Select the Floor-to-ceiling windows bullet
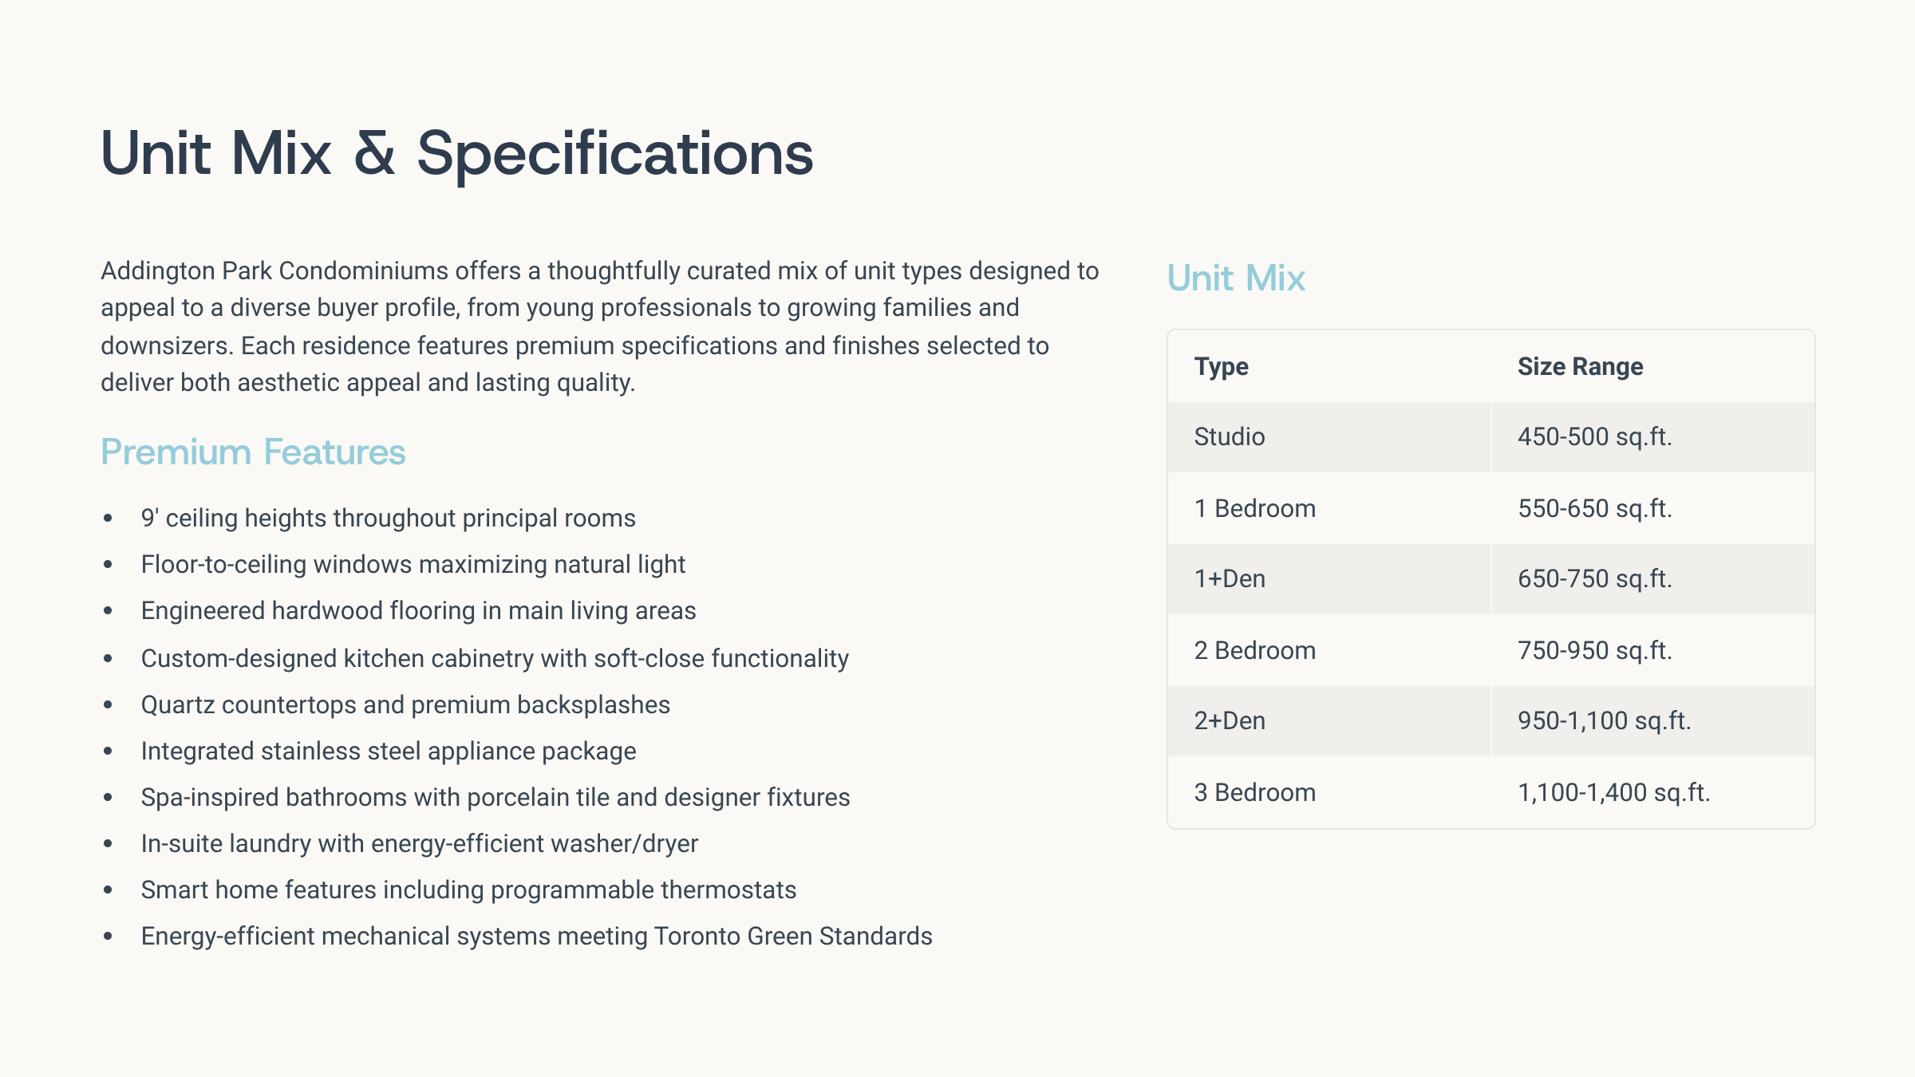This screenshot has width=1915, height=1077. [x=413, y=565]
